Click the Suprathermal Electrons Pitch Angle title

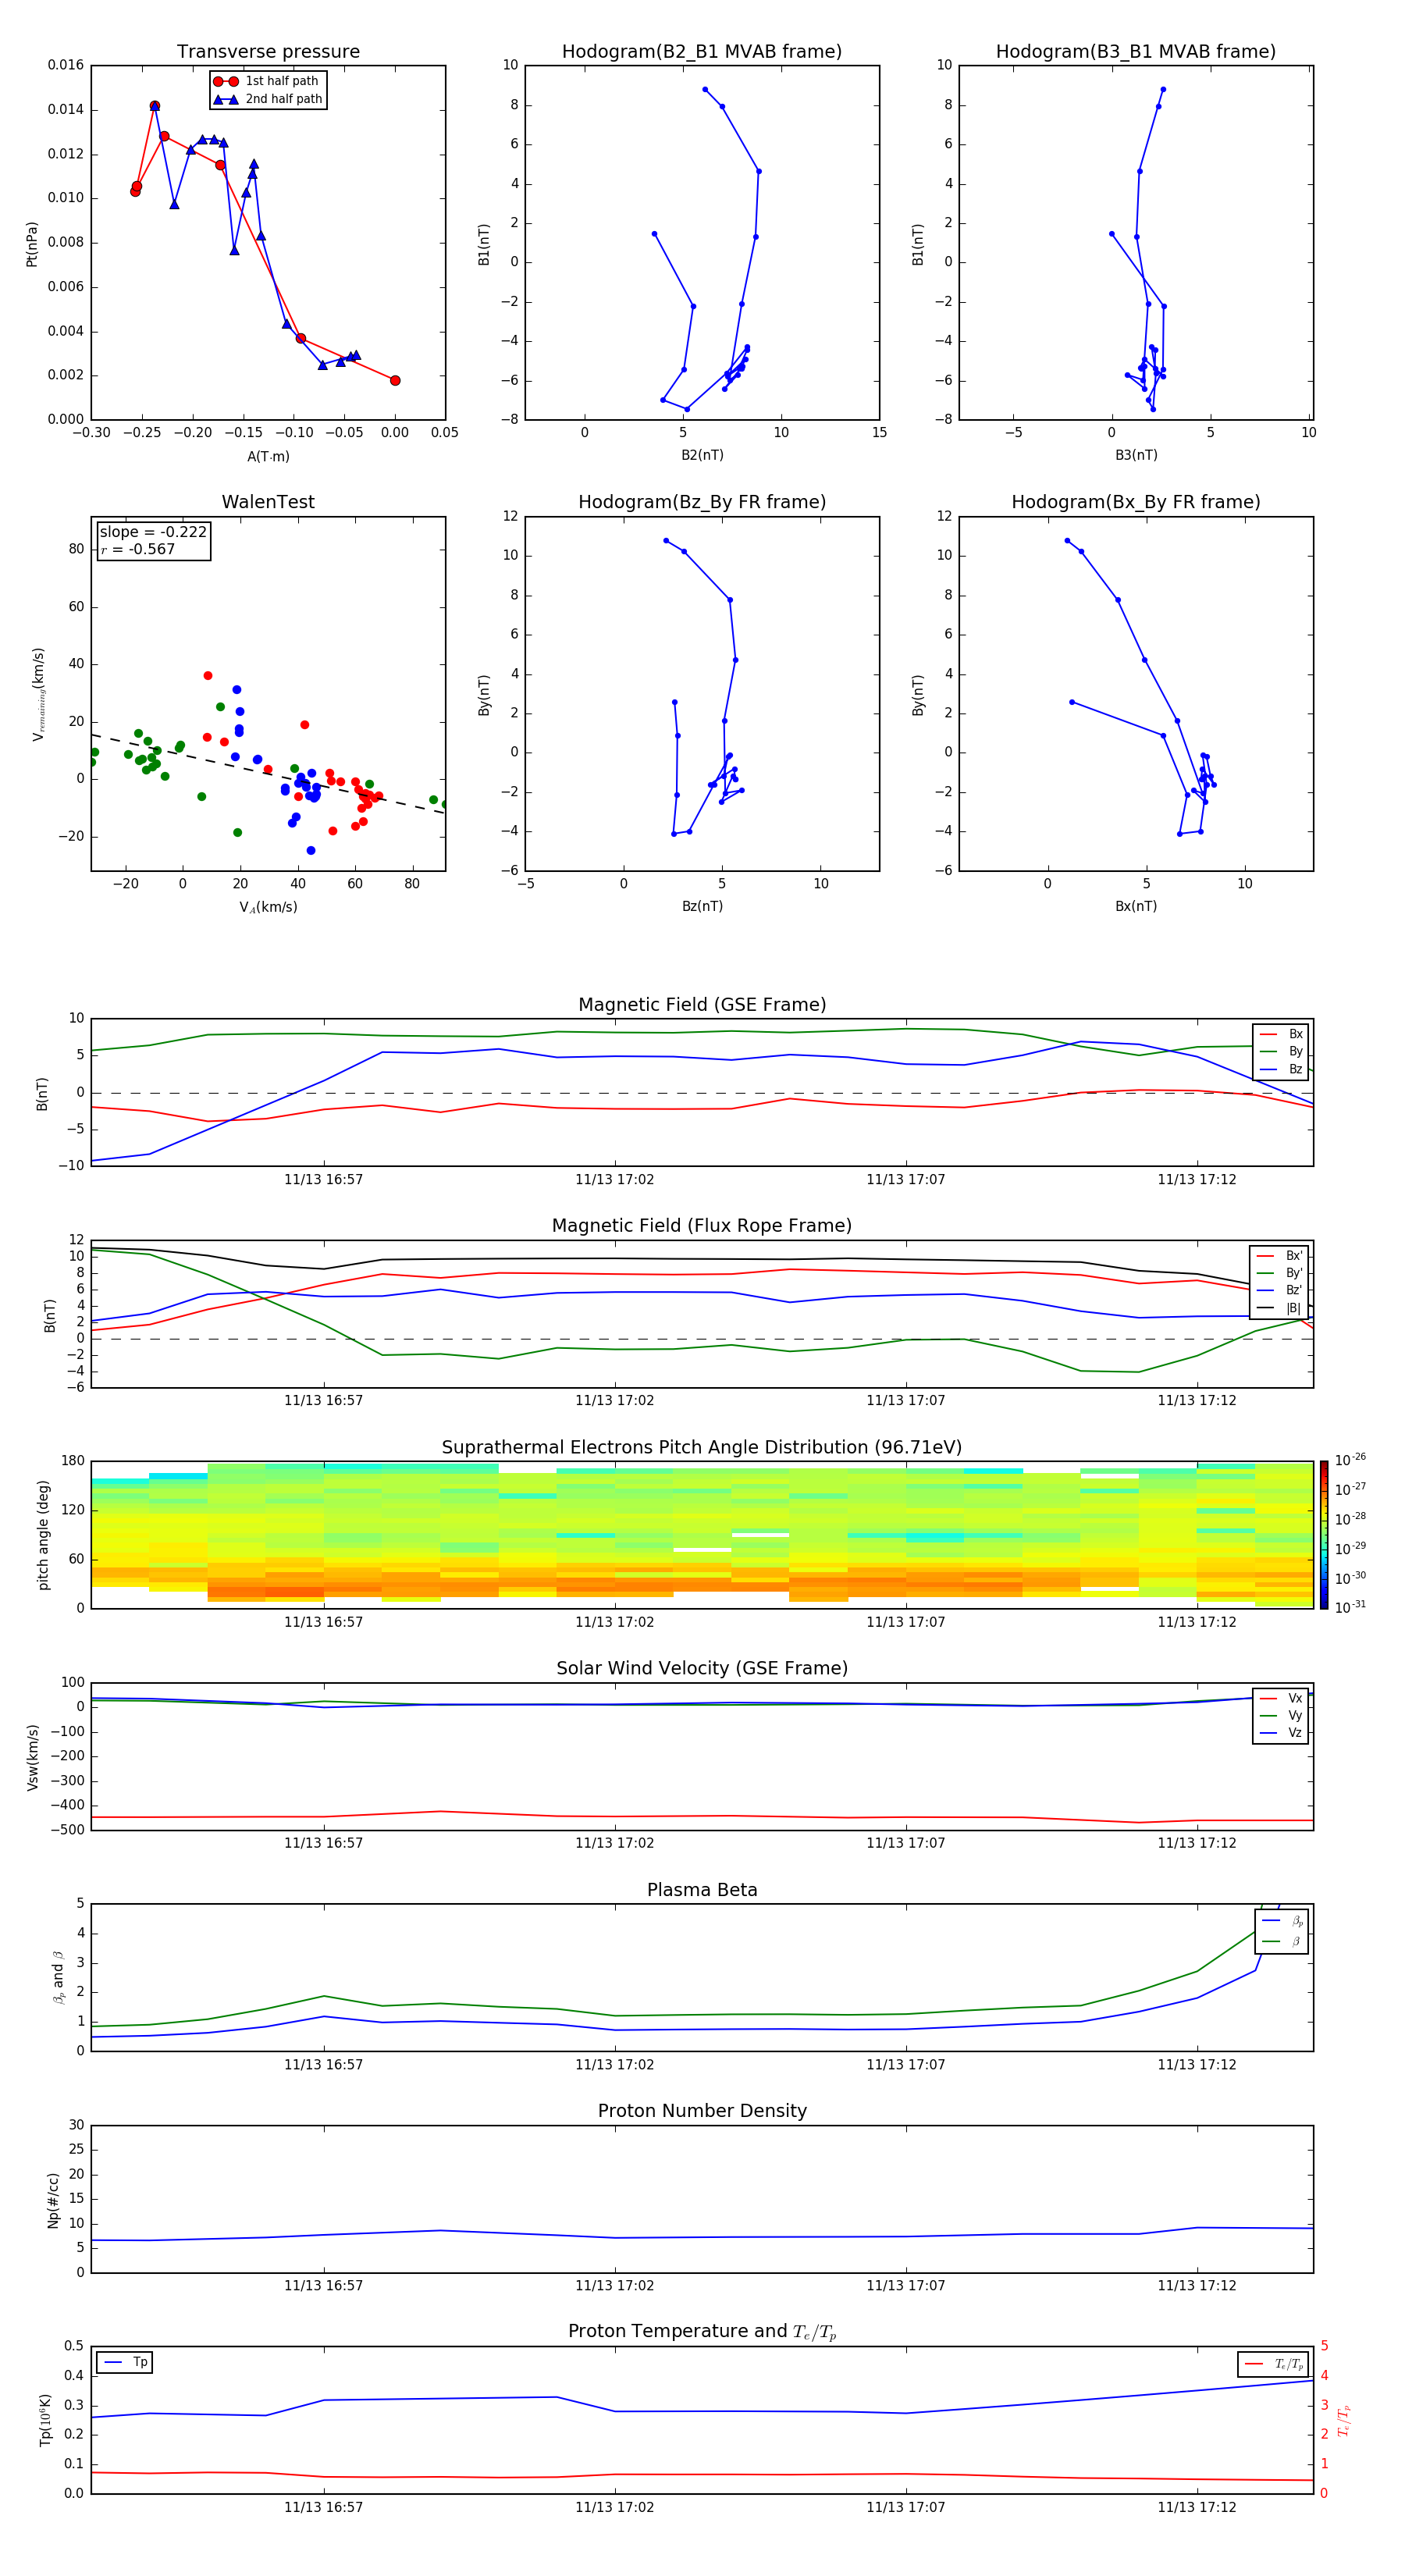(702, 1448)
